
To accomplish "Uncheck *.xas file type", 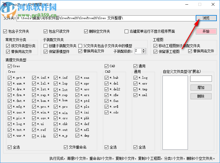I will 77,78.
